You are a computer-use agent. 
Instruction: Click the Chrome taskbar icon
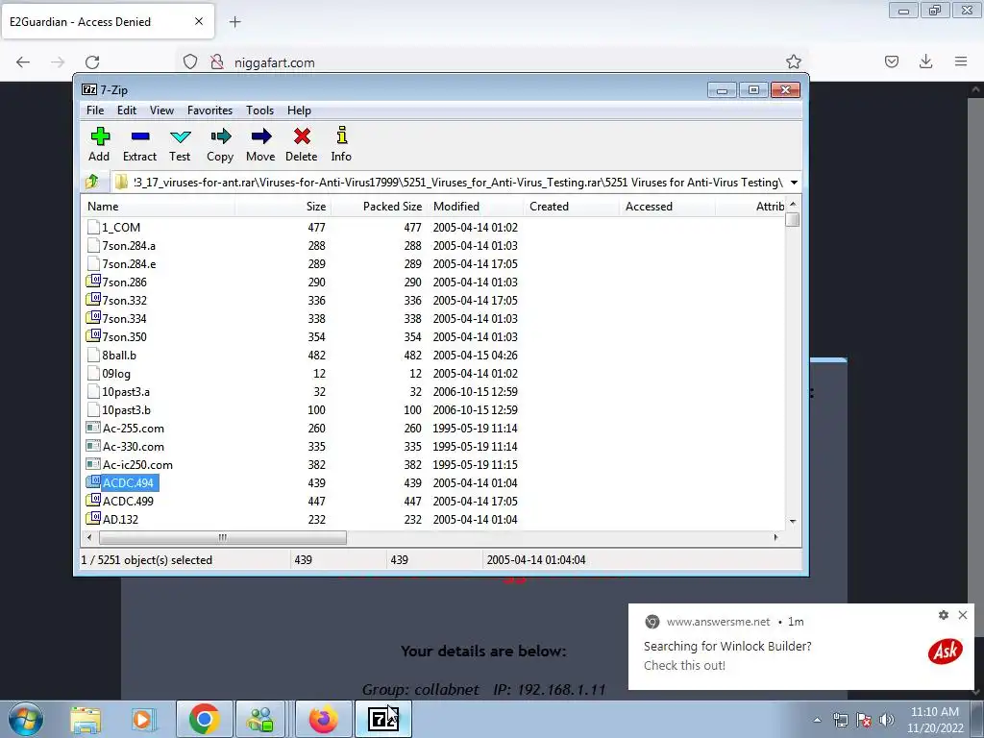[x=204, y=719]
